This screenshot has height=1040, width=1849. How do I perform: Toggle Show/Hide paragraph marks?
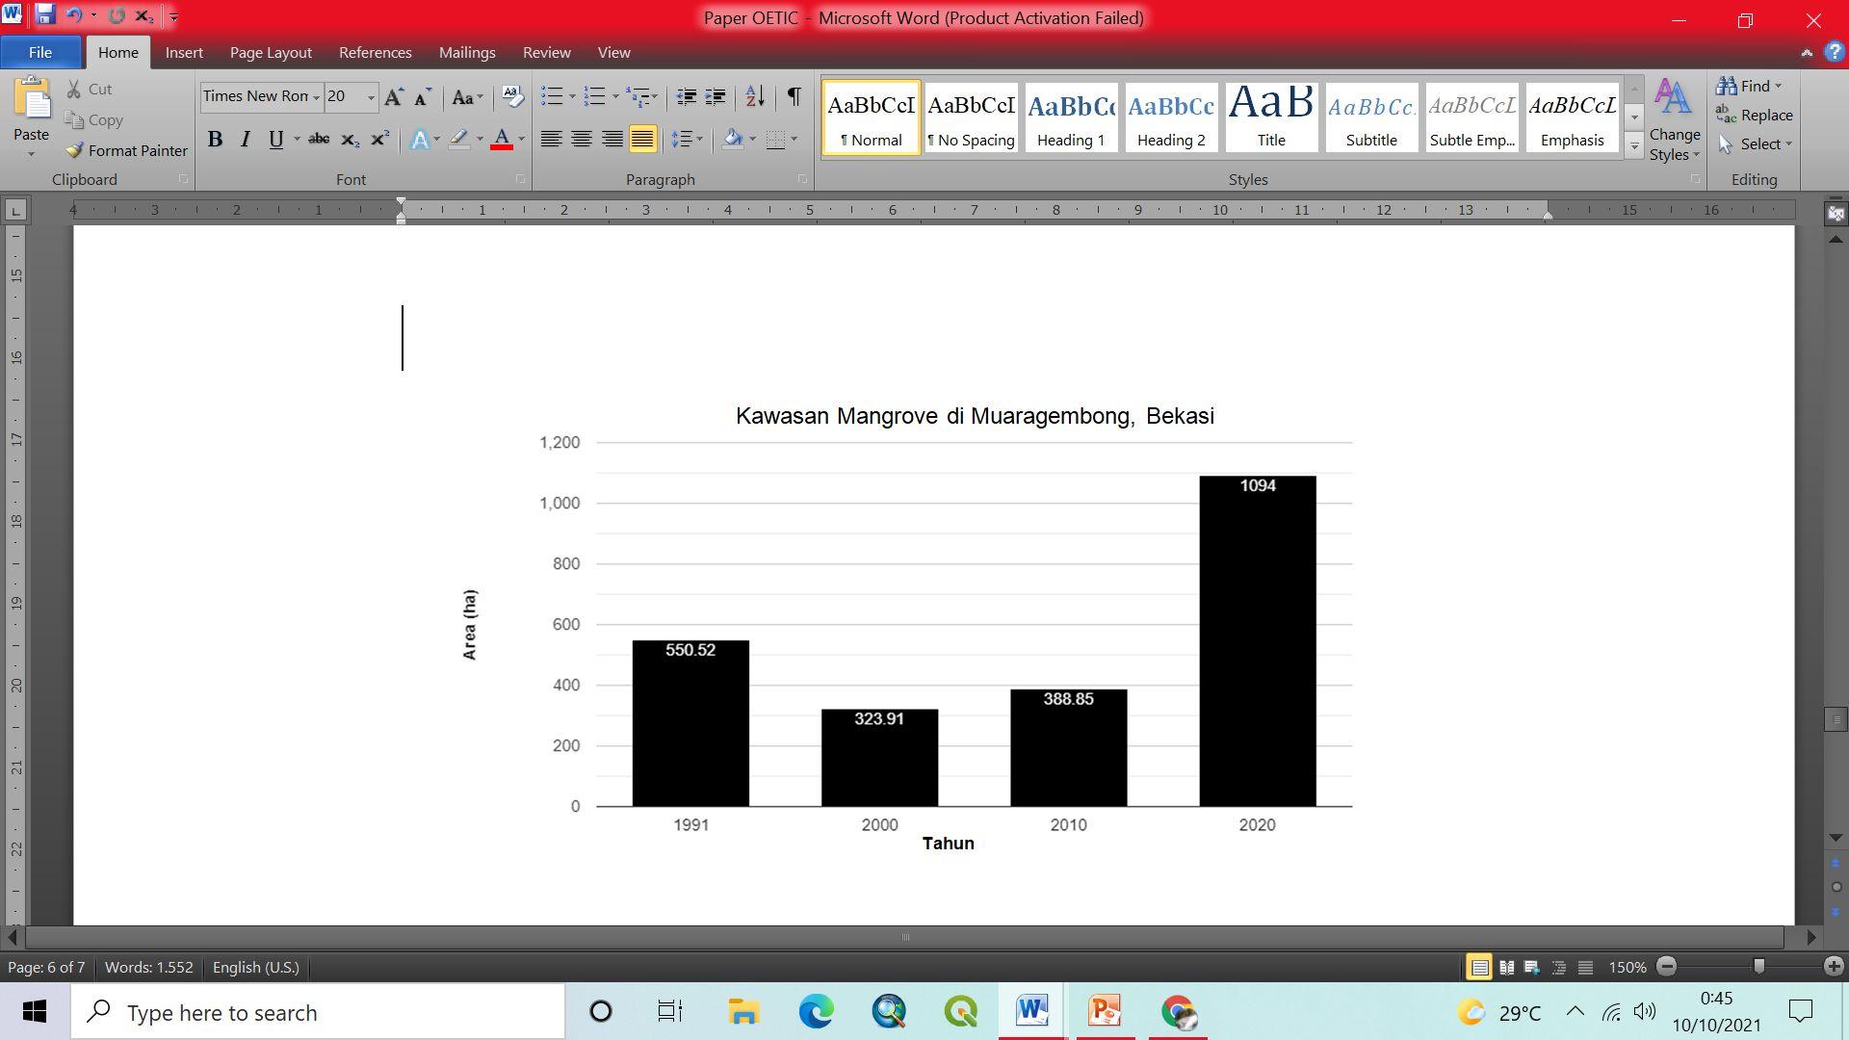tap(794, 97)
